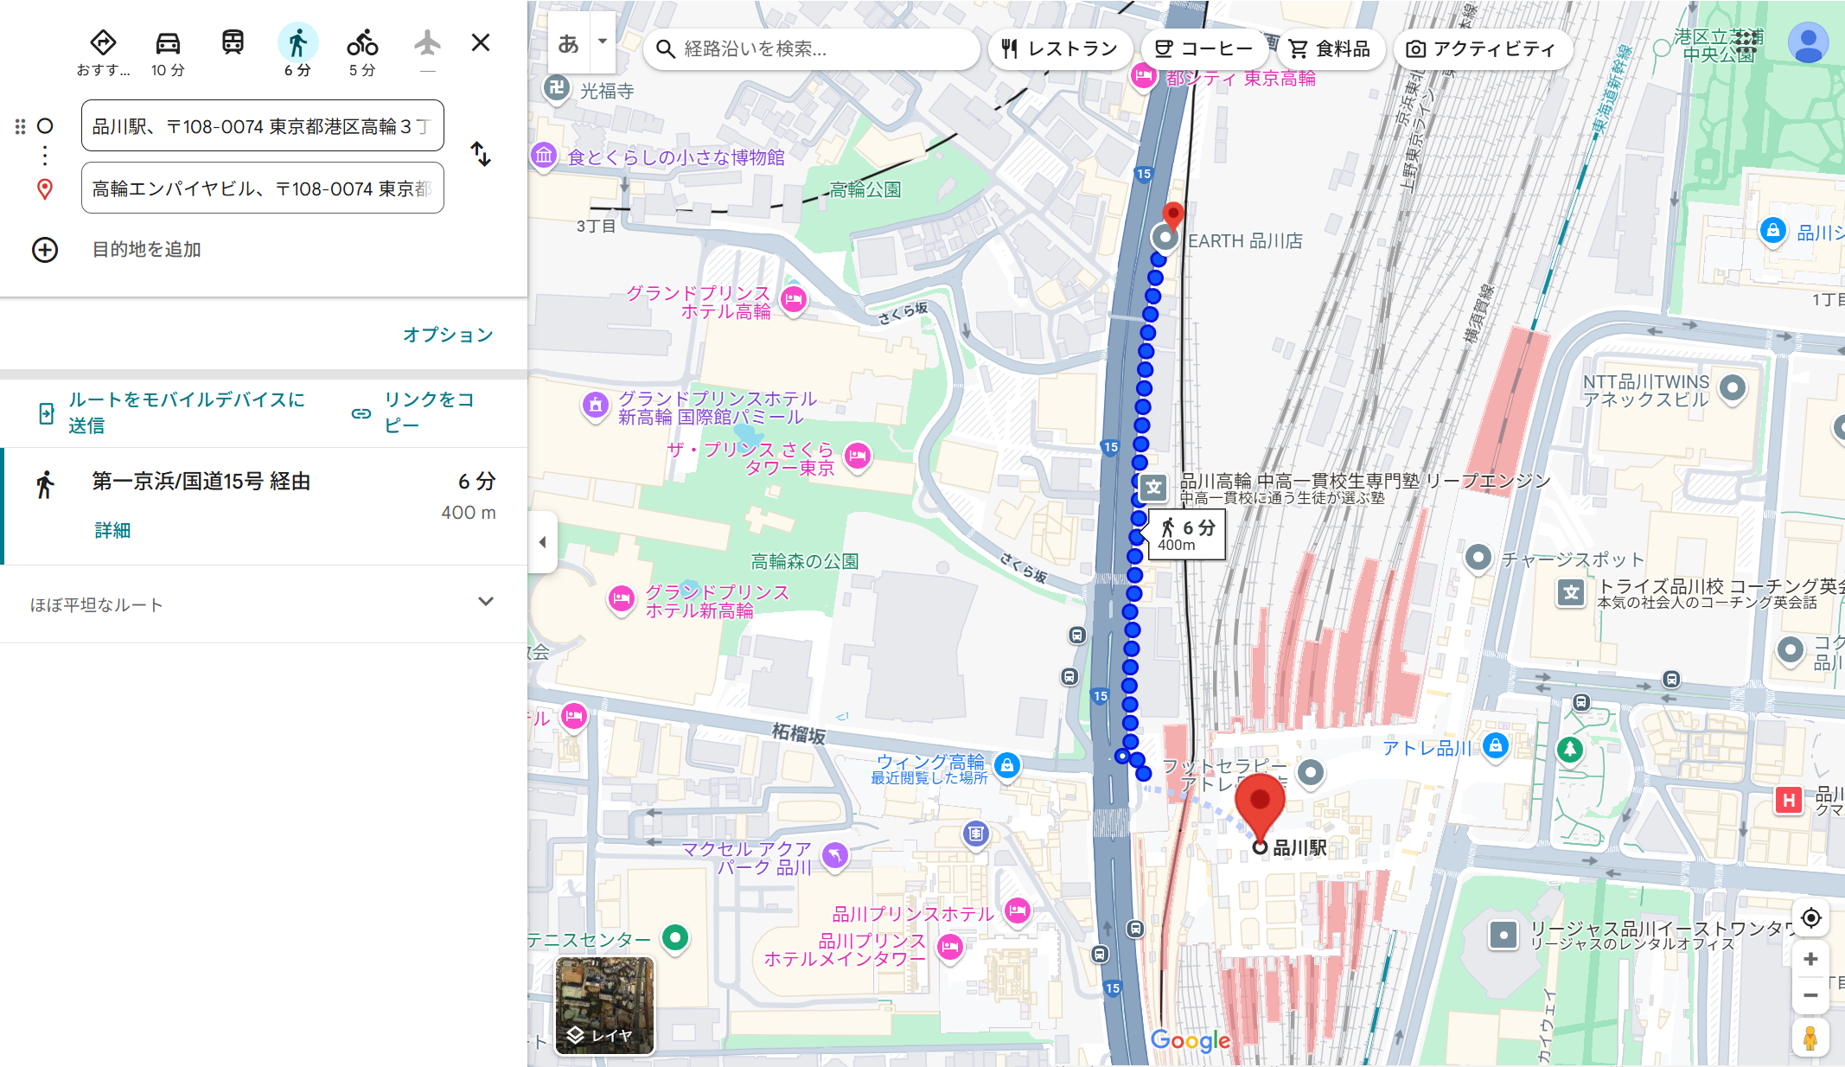1845x1067 pixels.
Task: Open 詳細 for the walking route
Action: click(x=112, y=530)
